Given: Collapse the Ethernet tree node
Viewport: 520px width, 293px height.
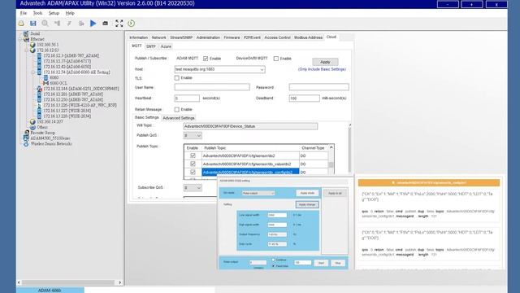Looking at the screenshot, I should (20, 39).
